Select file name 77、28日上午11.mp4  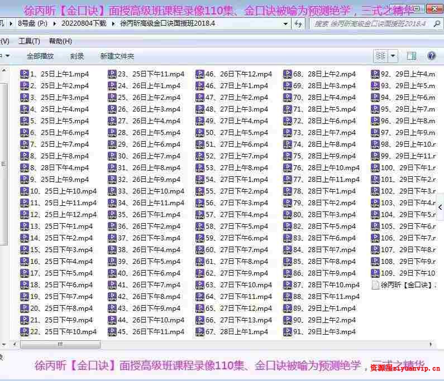[327, 180]
